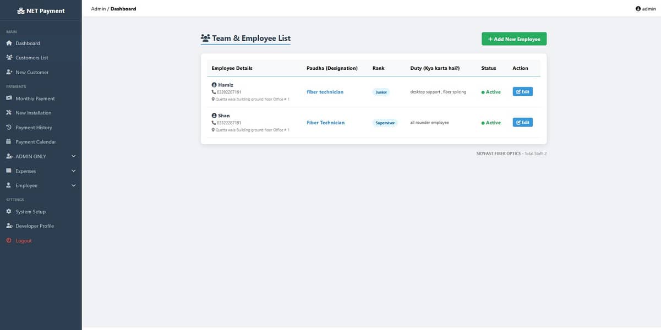Click the Duty (Kya karta hai?) header
This screenshot has width=661, height=330.
pyautogui.click(x=435, y=68)
